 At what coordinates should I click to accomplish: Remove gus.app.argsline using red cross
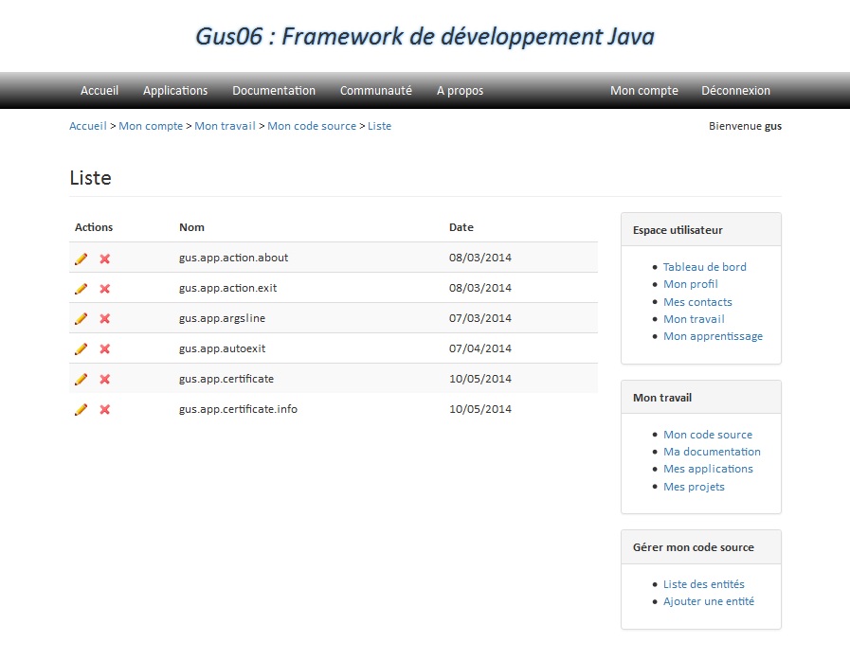104,318
